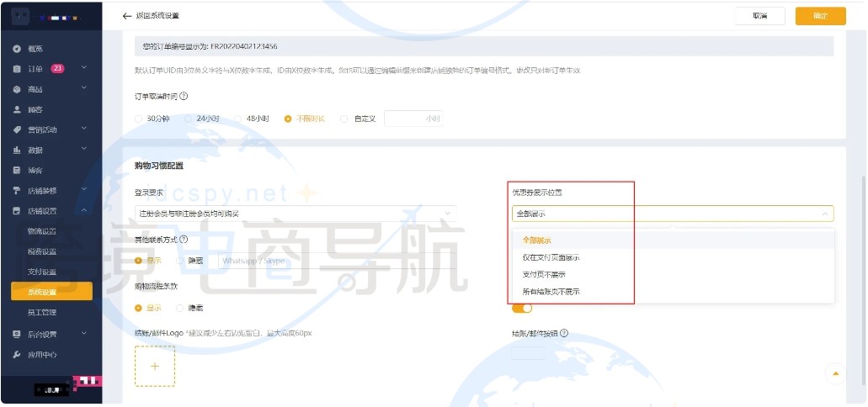
Task: Select the 不限时长 radio button
Action: coord(288,119)
